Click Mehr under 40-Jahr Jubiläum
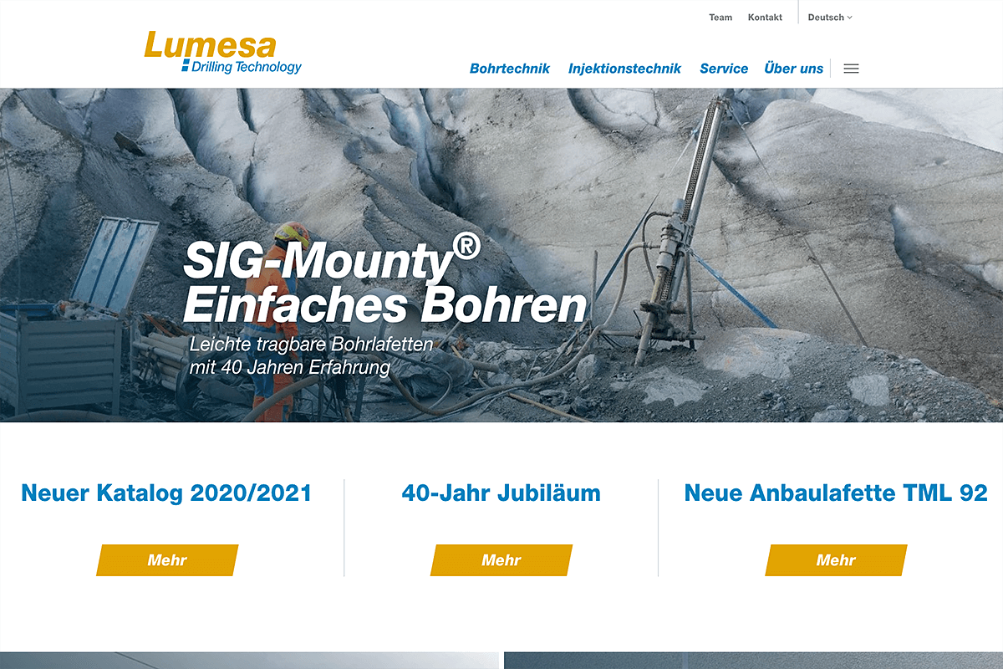The image size is (1003, 669). (x=501, y=560)
